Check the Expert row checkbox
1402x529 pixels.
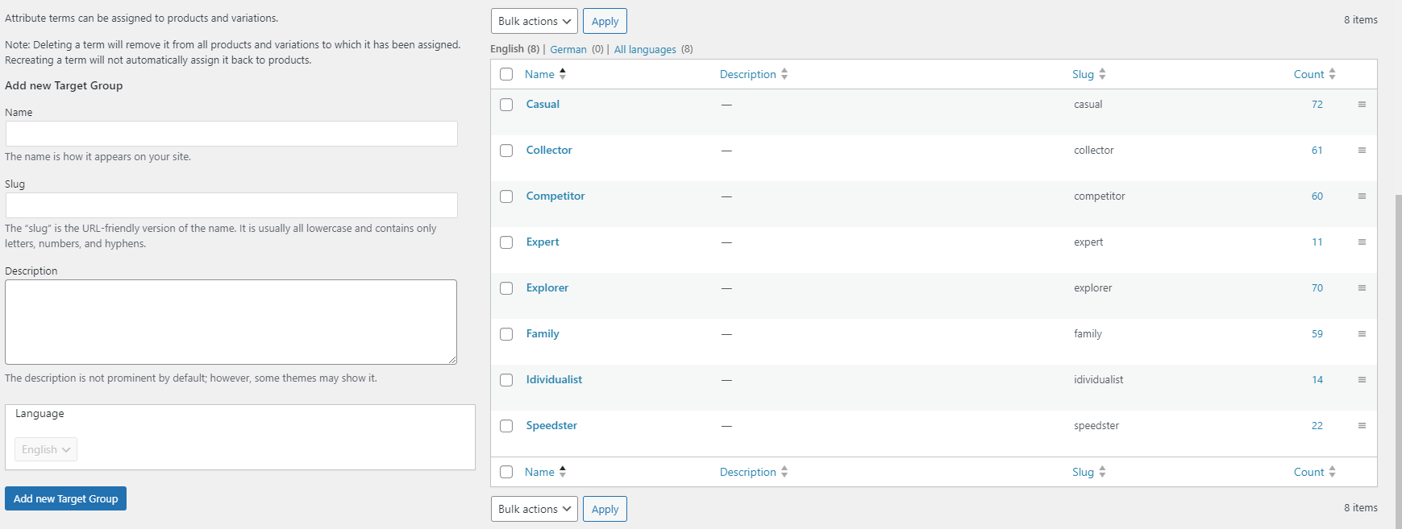506,242
